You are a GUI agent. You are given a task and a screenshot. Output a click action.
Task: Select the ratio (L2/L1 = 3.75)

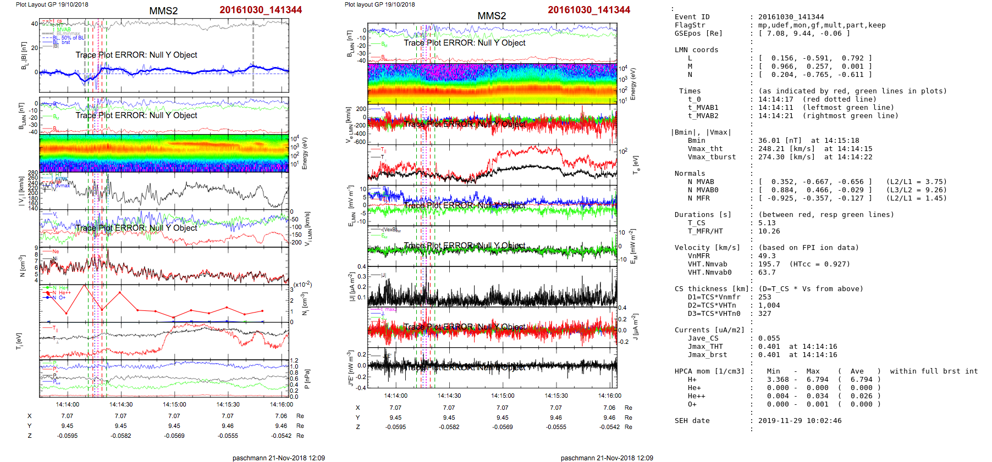coord(917,182)
